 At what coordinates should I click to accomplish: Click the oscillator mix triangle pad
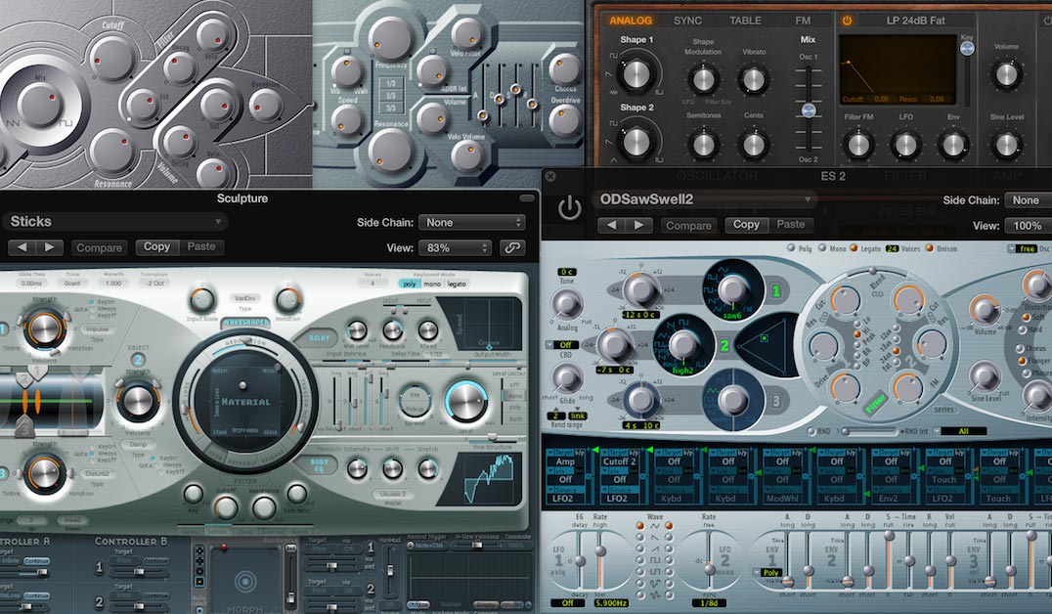[765, 343]
